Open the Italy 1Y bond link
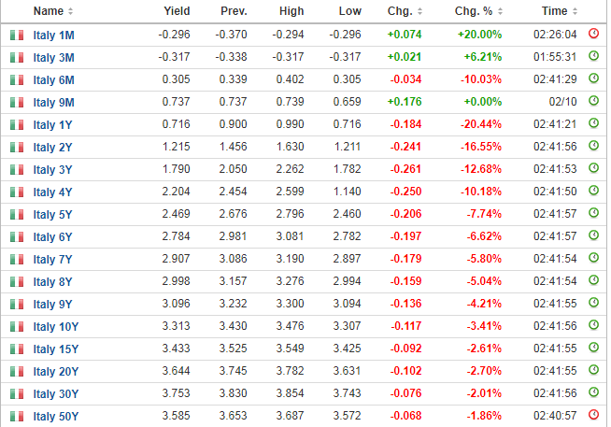611x427 pixels. click(x=52, y=125)
